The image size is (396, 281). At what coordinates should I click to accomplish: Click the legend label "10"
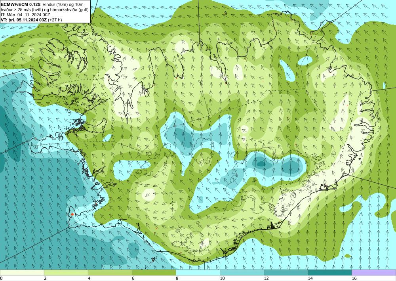221,278
